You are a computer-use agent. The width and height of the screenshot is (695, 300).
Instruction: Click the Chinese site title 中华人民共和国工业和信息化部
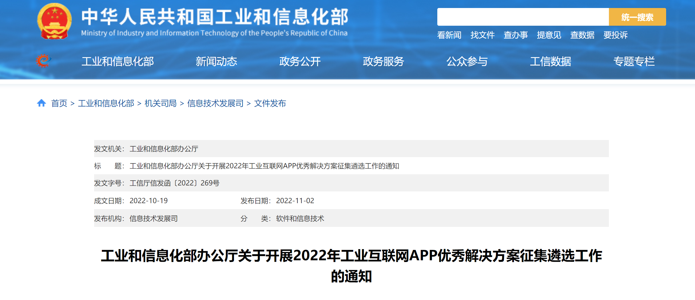point(215,17)
